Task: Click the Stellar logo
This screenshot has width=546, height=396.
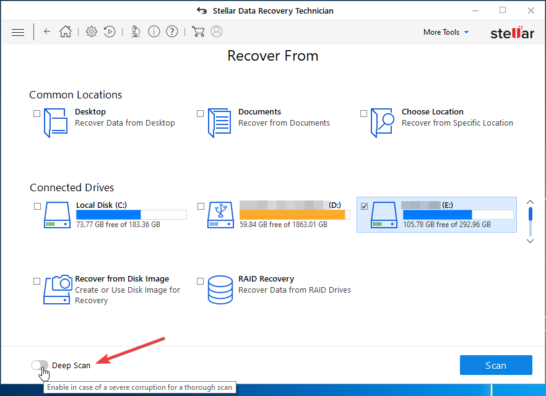Action: 512,33
